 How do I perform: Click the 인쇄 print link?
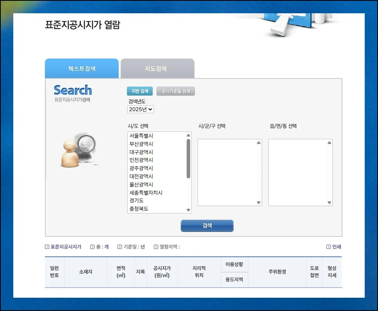pos(337,247)
